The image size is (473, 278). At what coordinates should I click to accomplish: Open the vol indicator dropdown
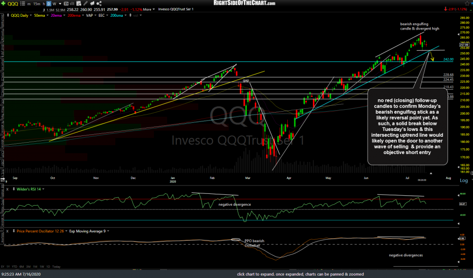(140, 15)
